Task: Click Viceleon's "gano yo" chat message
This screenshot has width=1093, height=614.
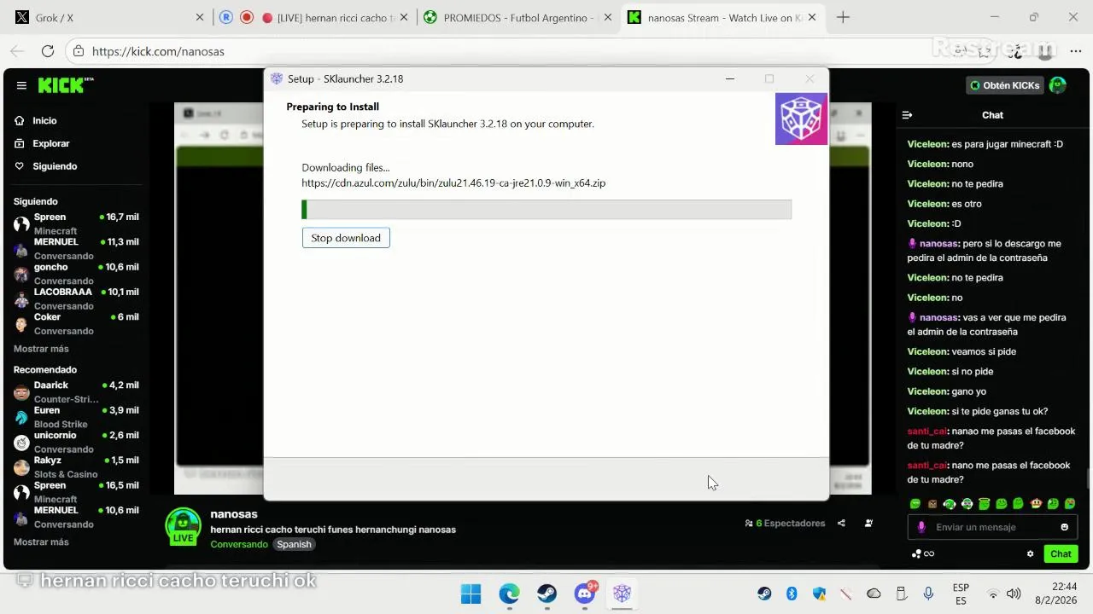Action: coord(947,391)
